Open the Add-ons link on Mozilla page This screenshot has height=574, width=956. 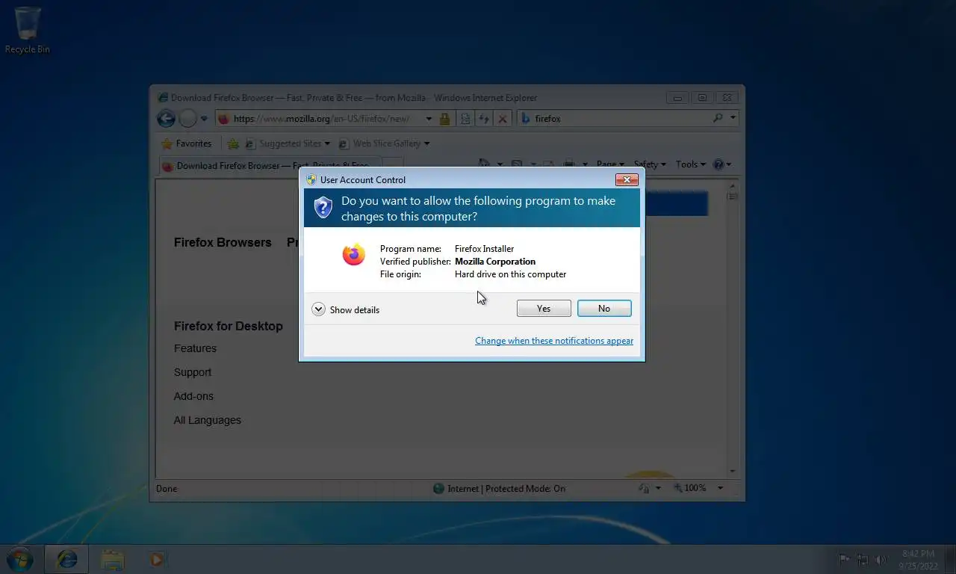[193, 396]
